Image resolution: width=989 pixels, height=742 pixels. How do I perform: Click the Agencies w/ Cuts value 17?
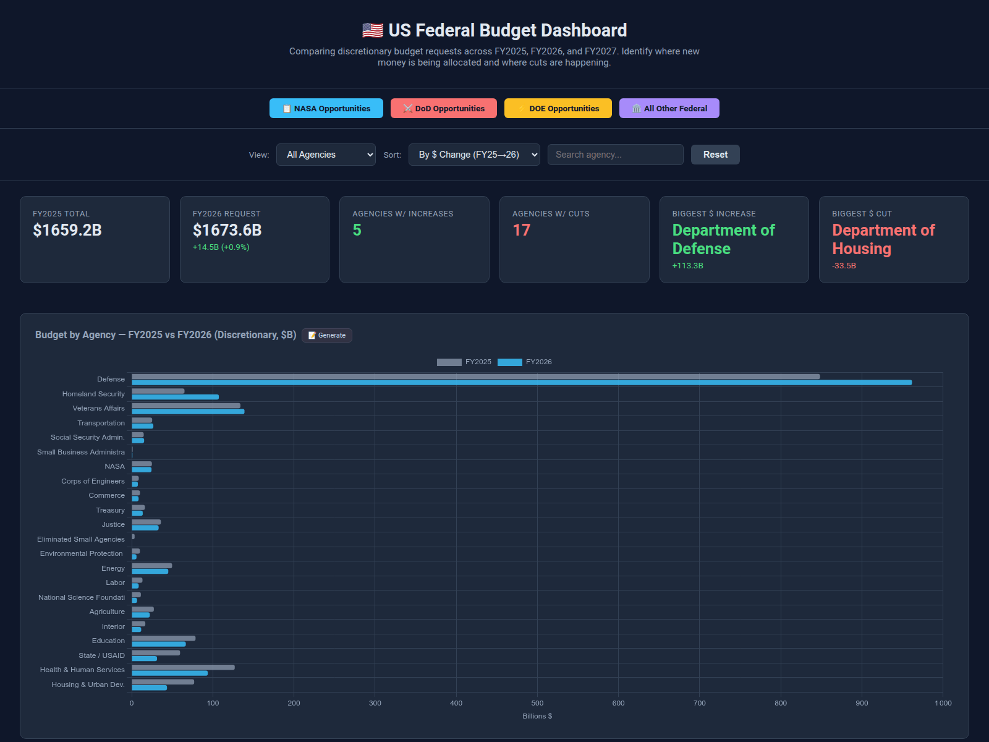(521, 230)
